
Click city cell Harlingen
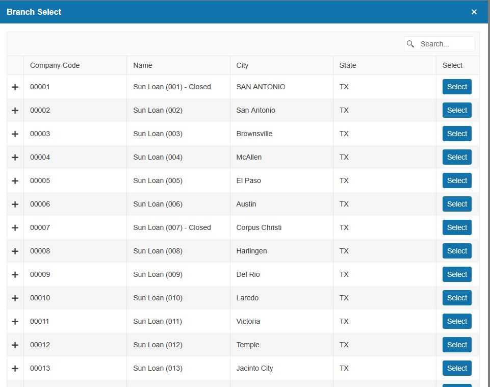tap(281, 251)
